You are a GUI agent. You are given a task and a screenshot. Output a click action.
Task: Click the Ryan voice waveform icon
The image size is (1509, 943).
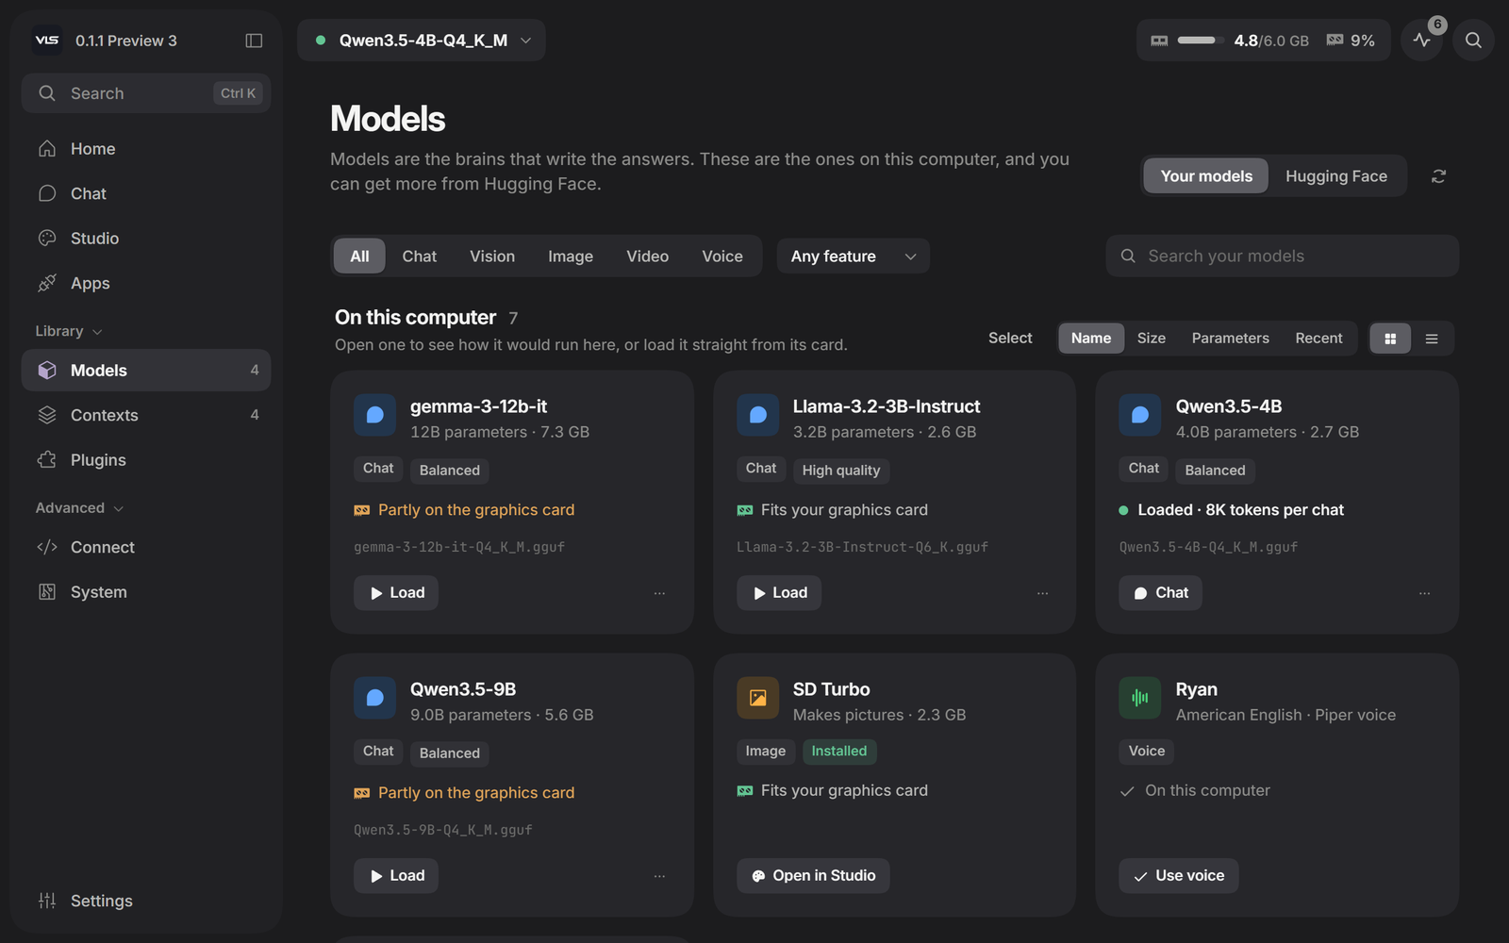pyautogui.click(x=1139, y=698)
